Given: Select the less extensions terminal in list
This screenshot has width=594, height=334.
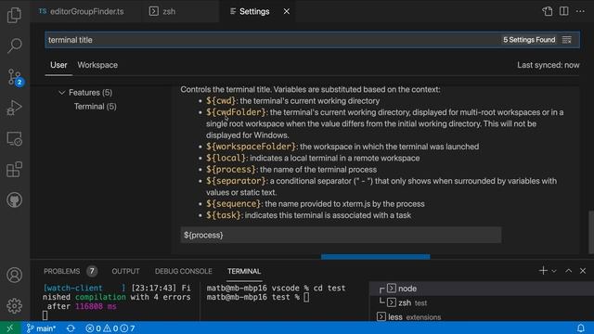Looking at the screenshot, I should 481,317.
